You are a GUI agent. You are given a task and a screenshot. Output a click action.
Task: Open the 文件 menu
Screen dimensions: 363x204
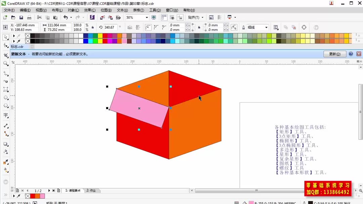[x=9, y=10]
